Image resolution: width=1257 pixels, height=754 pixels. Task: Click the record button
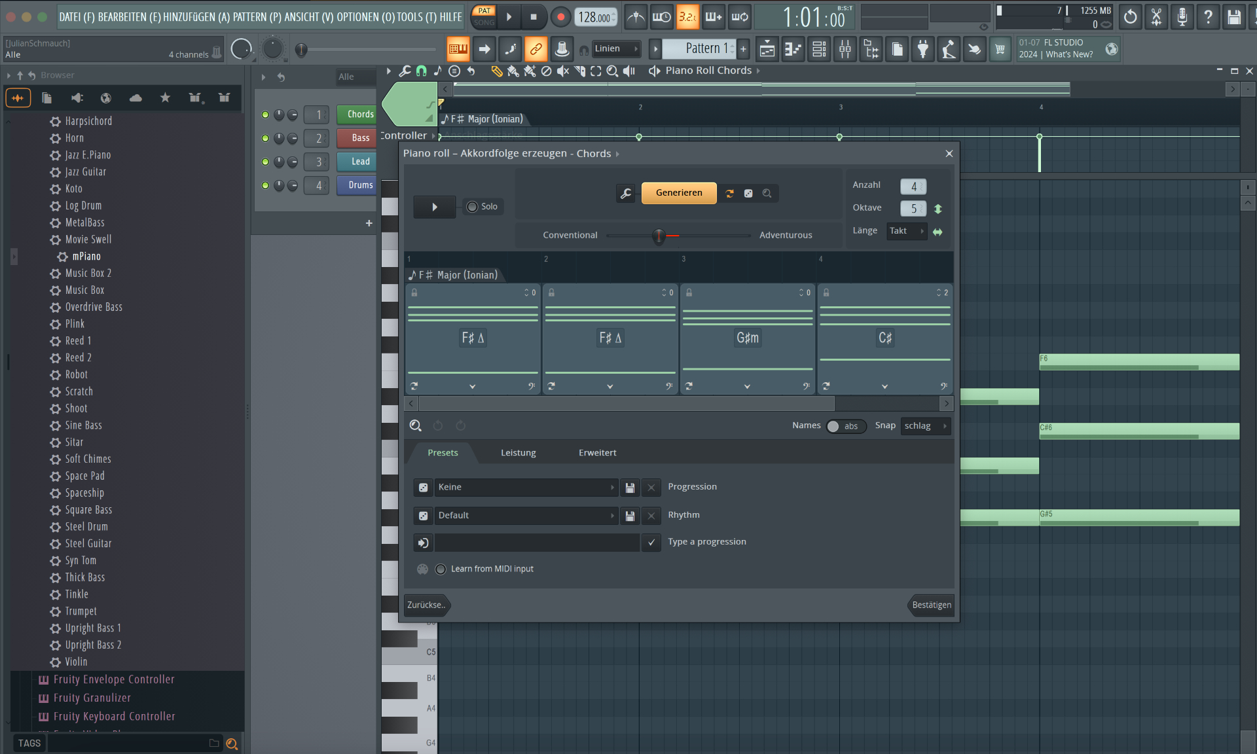[x=560, y=17]
